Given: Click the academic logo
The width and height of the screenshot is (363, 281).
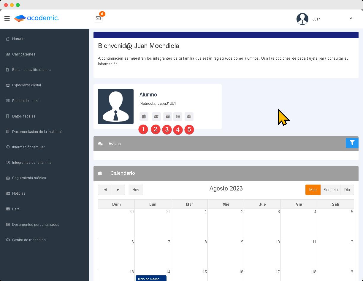Looking at the screenshot, I should tap(37, 18).
